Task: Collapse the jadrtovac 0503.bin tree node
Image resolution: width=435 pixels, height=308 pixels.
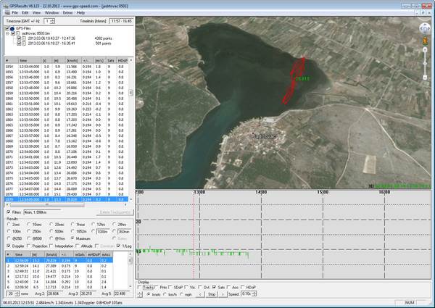Action: point(7,33)
